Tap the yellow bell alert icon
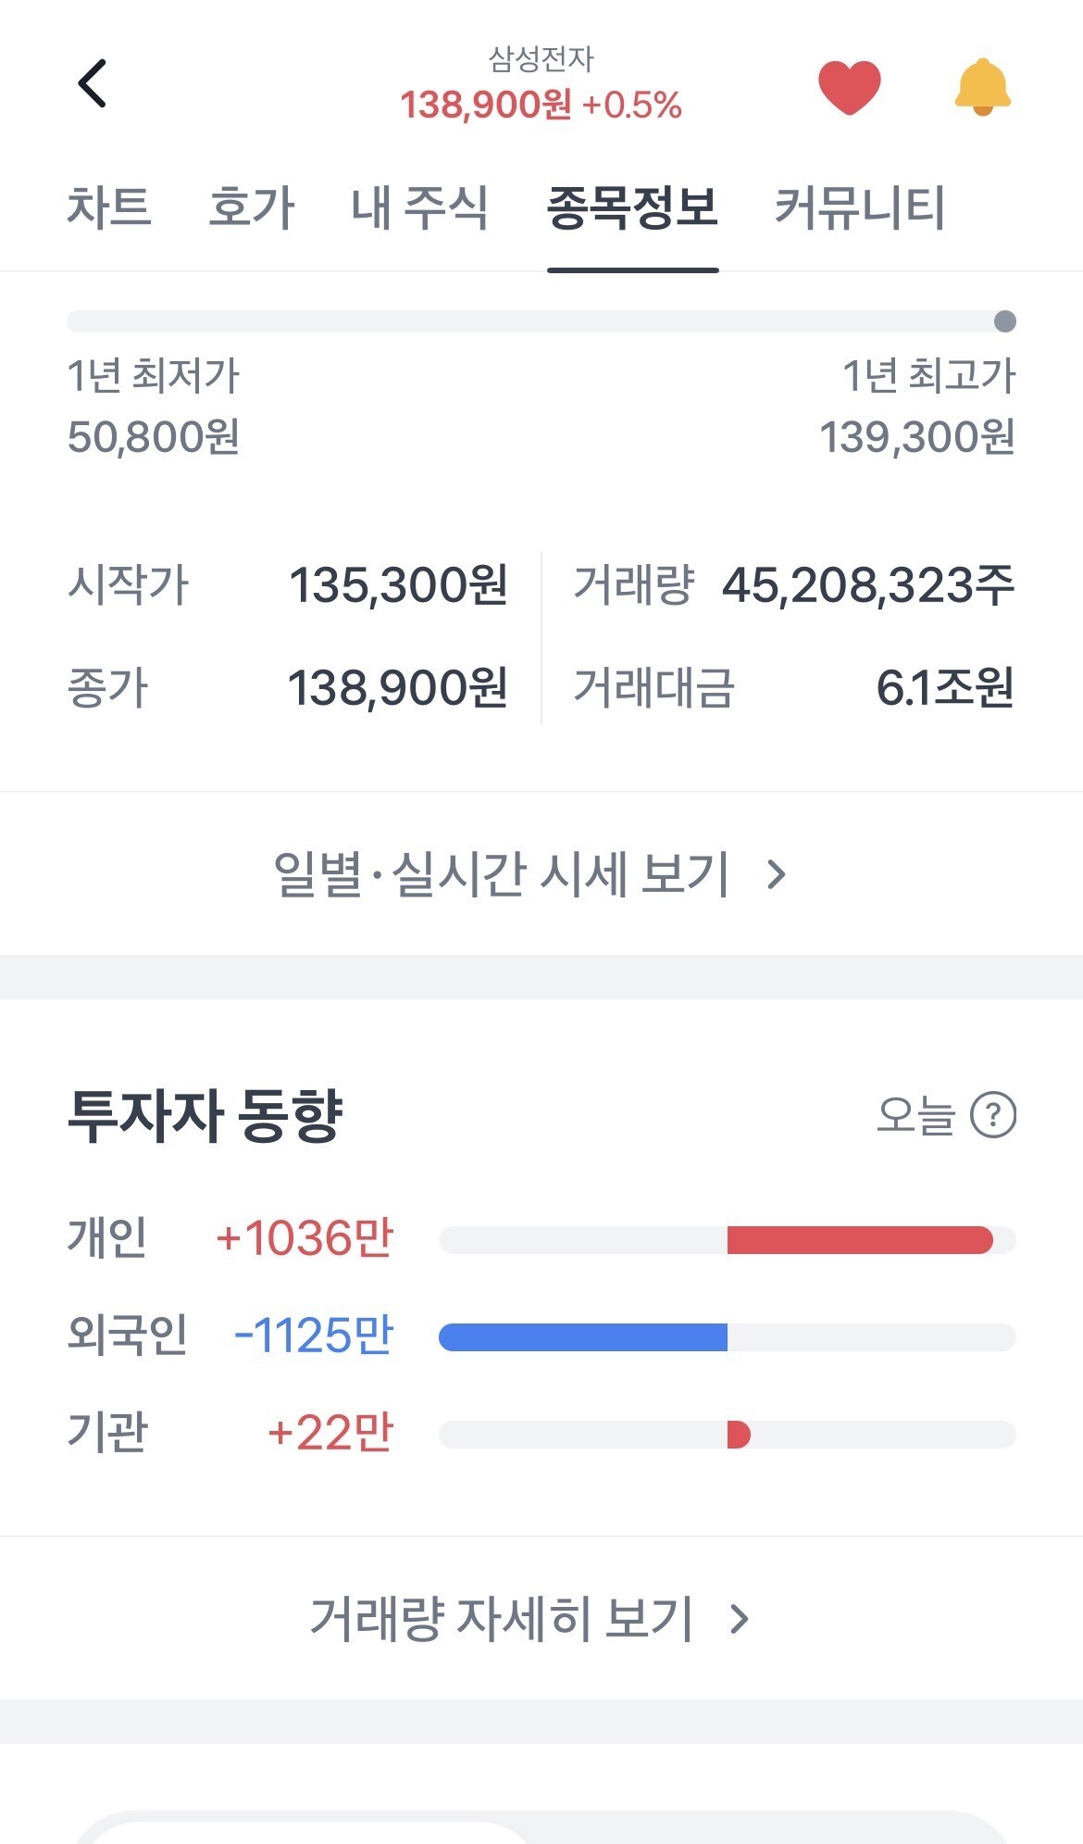The image size is (1083, 1844). (982, 87)
